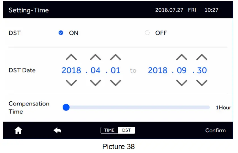Increase the DST start year
This screenshot has height=153, width=238.
(71, 57)
